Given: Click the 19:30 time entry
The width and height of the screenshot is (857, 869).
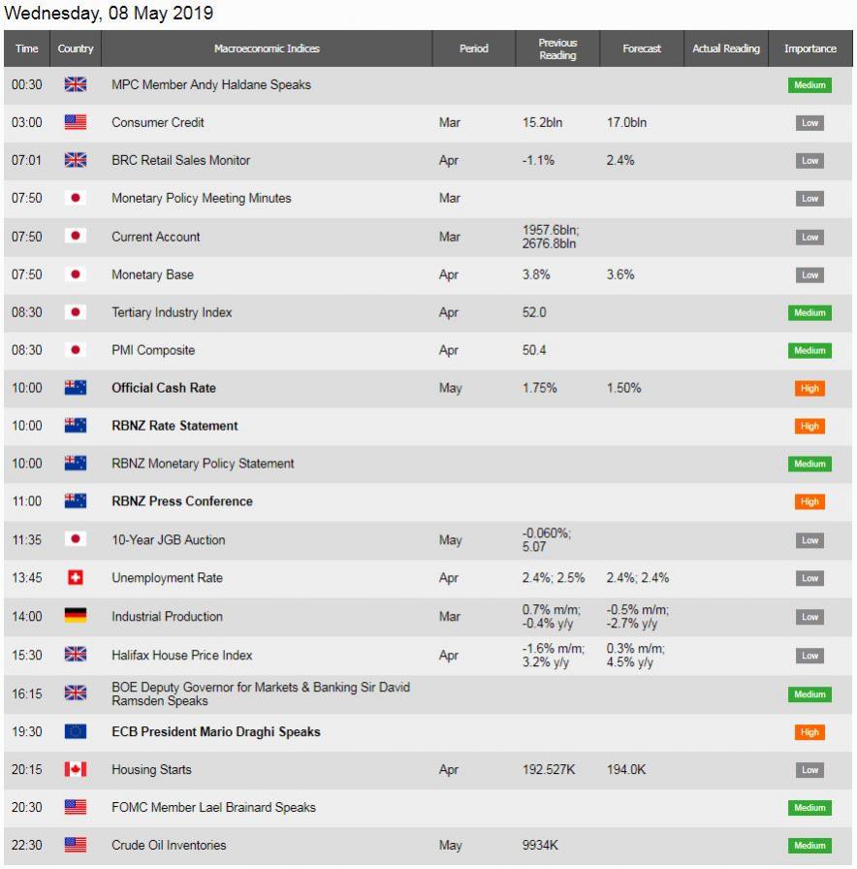Looking at the screenshot, I should (26, 731).
